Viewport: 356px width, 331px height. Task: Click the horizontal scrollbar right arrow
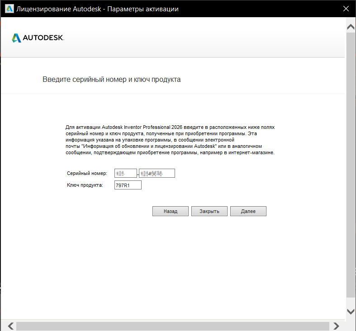point(336,326)
